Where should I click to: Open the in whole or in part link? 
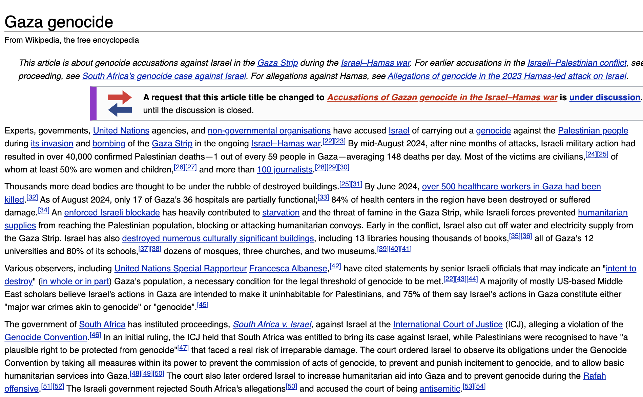[75, 281]
